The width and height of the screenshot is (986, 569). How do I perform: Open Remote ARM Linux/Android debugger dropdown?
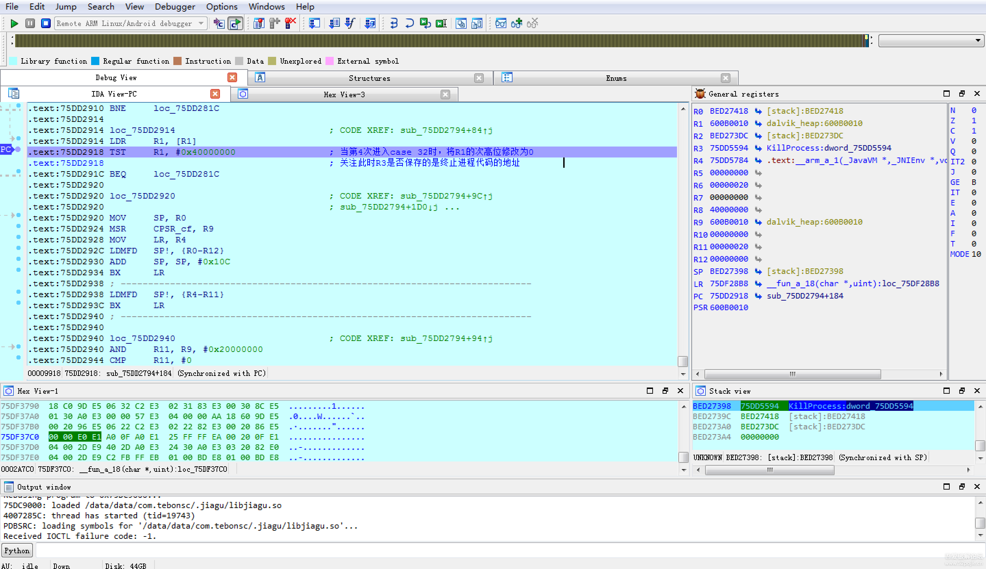point(201,23)
